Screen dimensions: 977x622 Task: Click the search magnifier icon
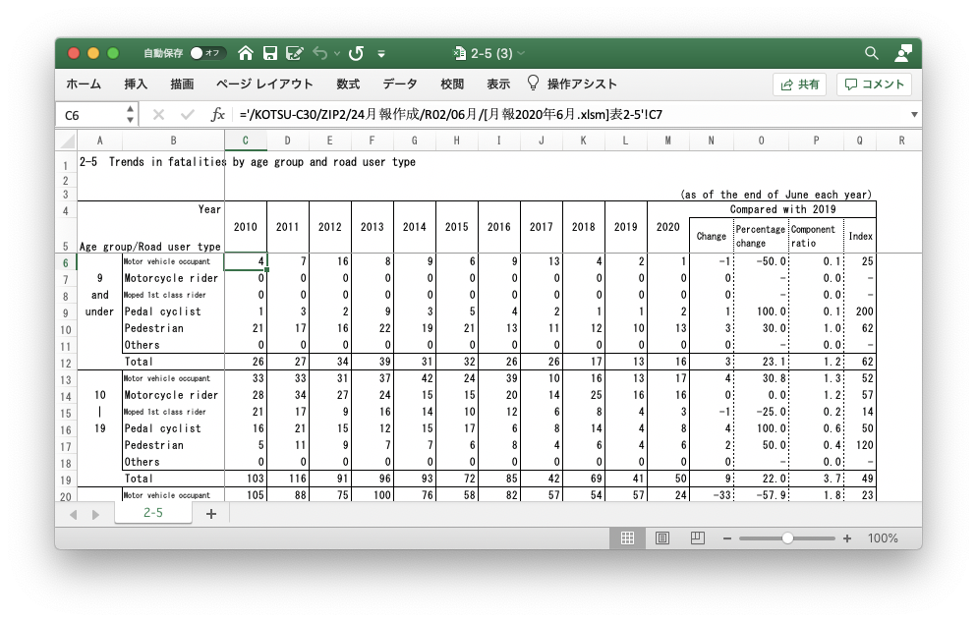872,53
